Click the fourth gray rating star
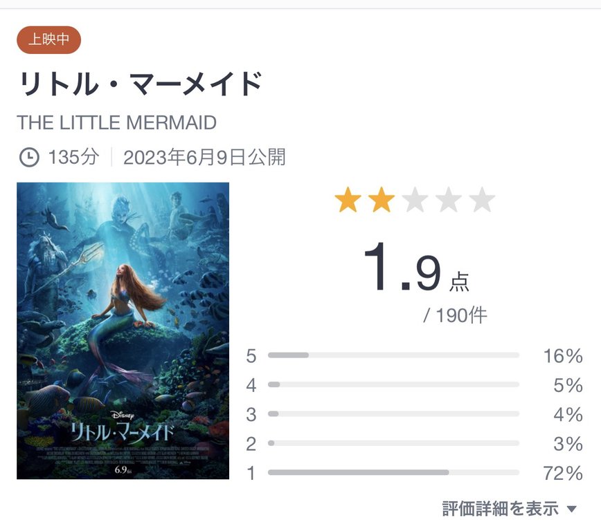This screenshot has height=531, width=601. [x=448, y=201]
